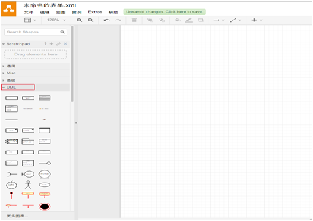
Task: Collapse the UML shape library section
Action: coord(18,88)
